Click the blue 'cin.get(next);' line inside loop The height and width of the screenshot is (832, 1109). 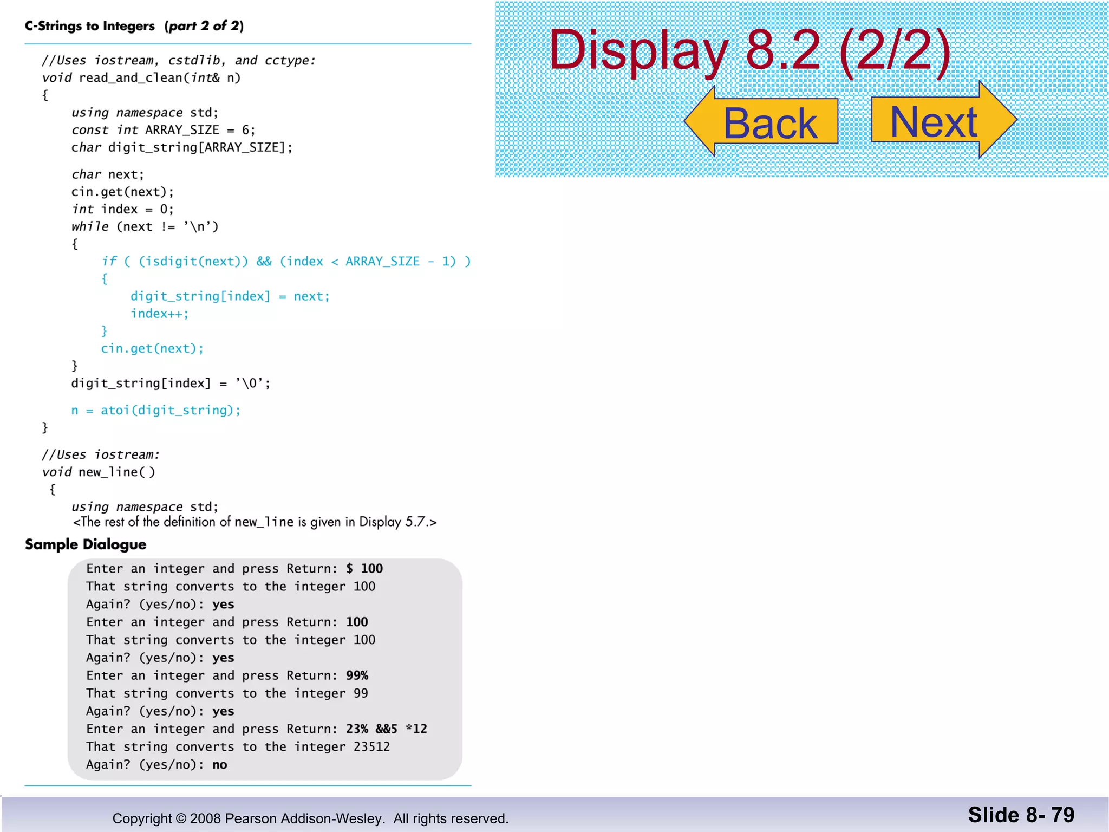[152, 348]
